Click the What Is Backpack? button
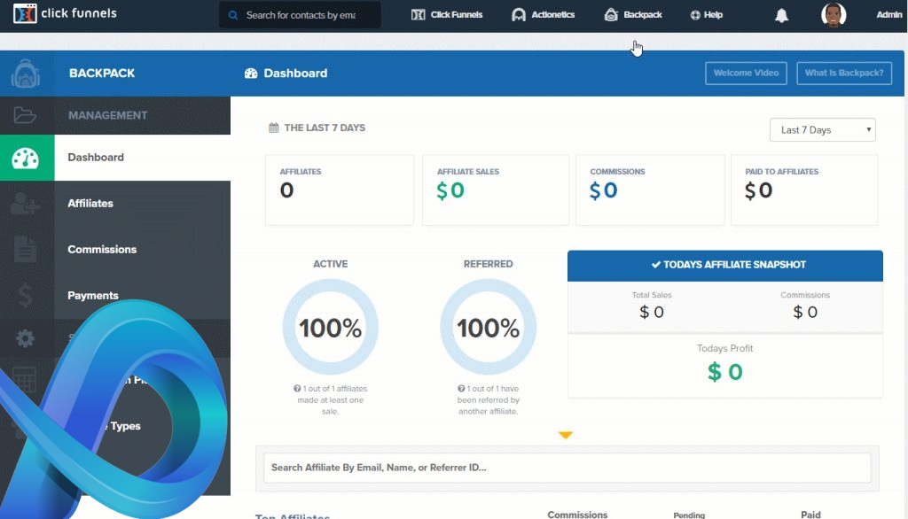Screen dimensions: 908x519 pos(844,74)
